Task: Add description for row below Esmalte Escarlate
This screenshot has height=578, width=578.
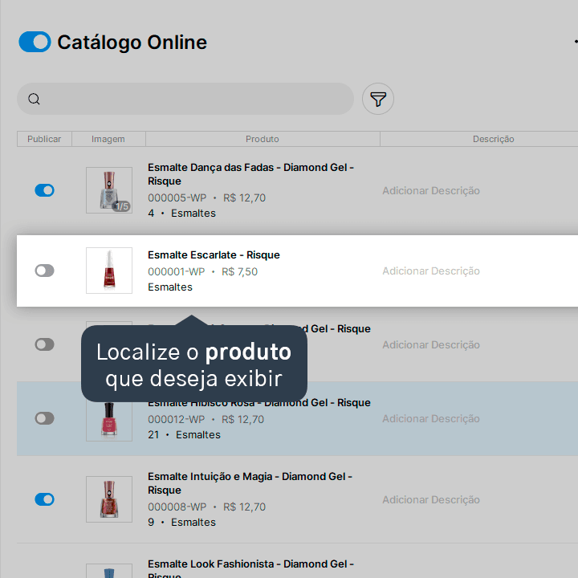Action: click(431, 344)
